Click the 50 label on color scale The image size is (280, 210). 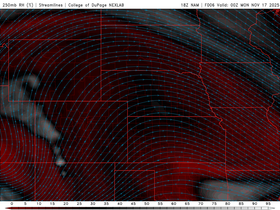click(147, 204)
